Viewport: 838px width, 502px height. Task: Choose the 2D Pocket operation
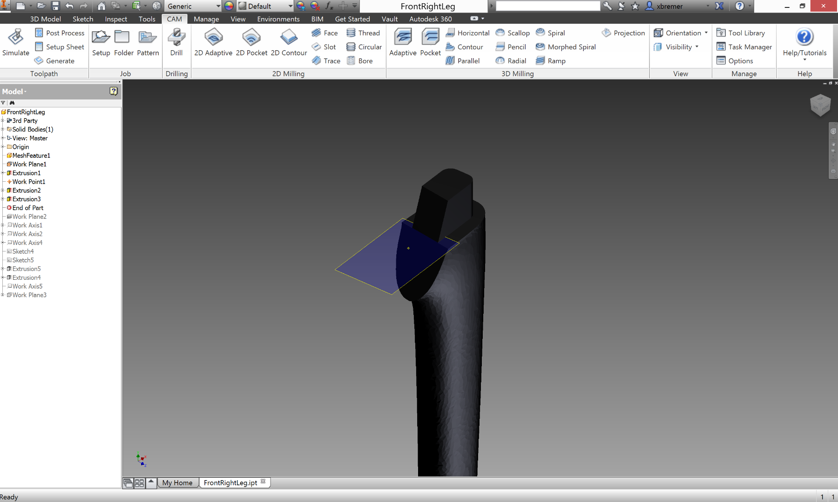tap(251, 42)
